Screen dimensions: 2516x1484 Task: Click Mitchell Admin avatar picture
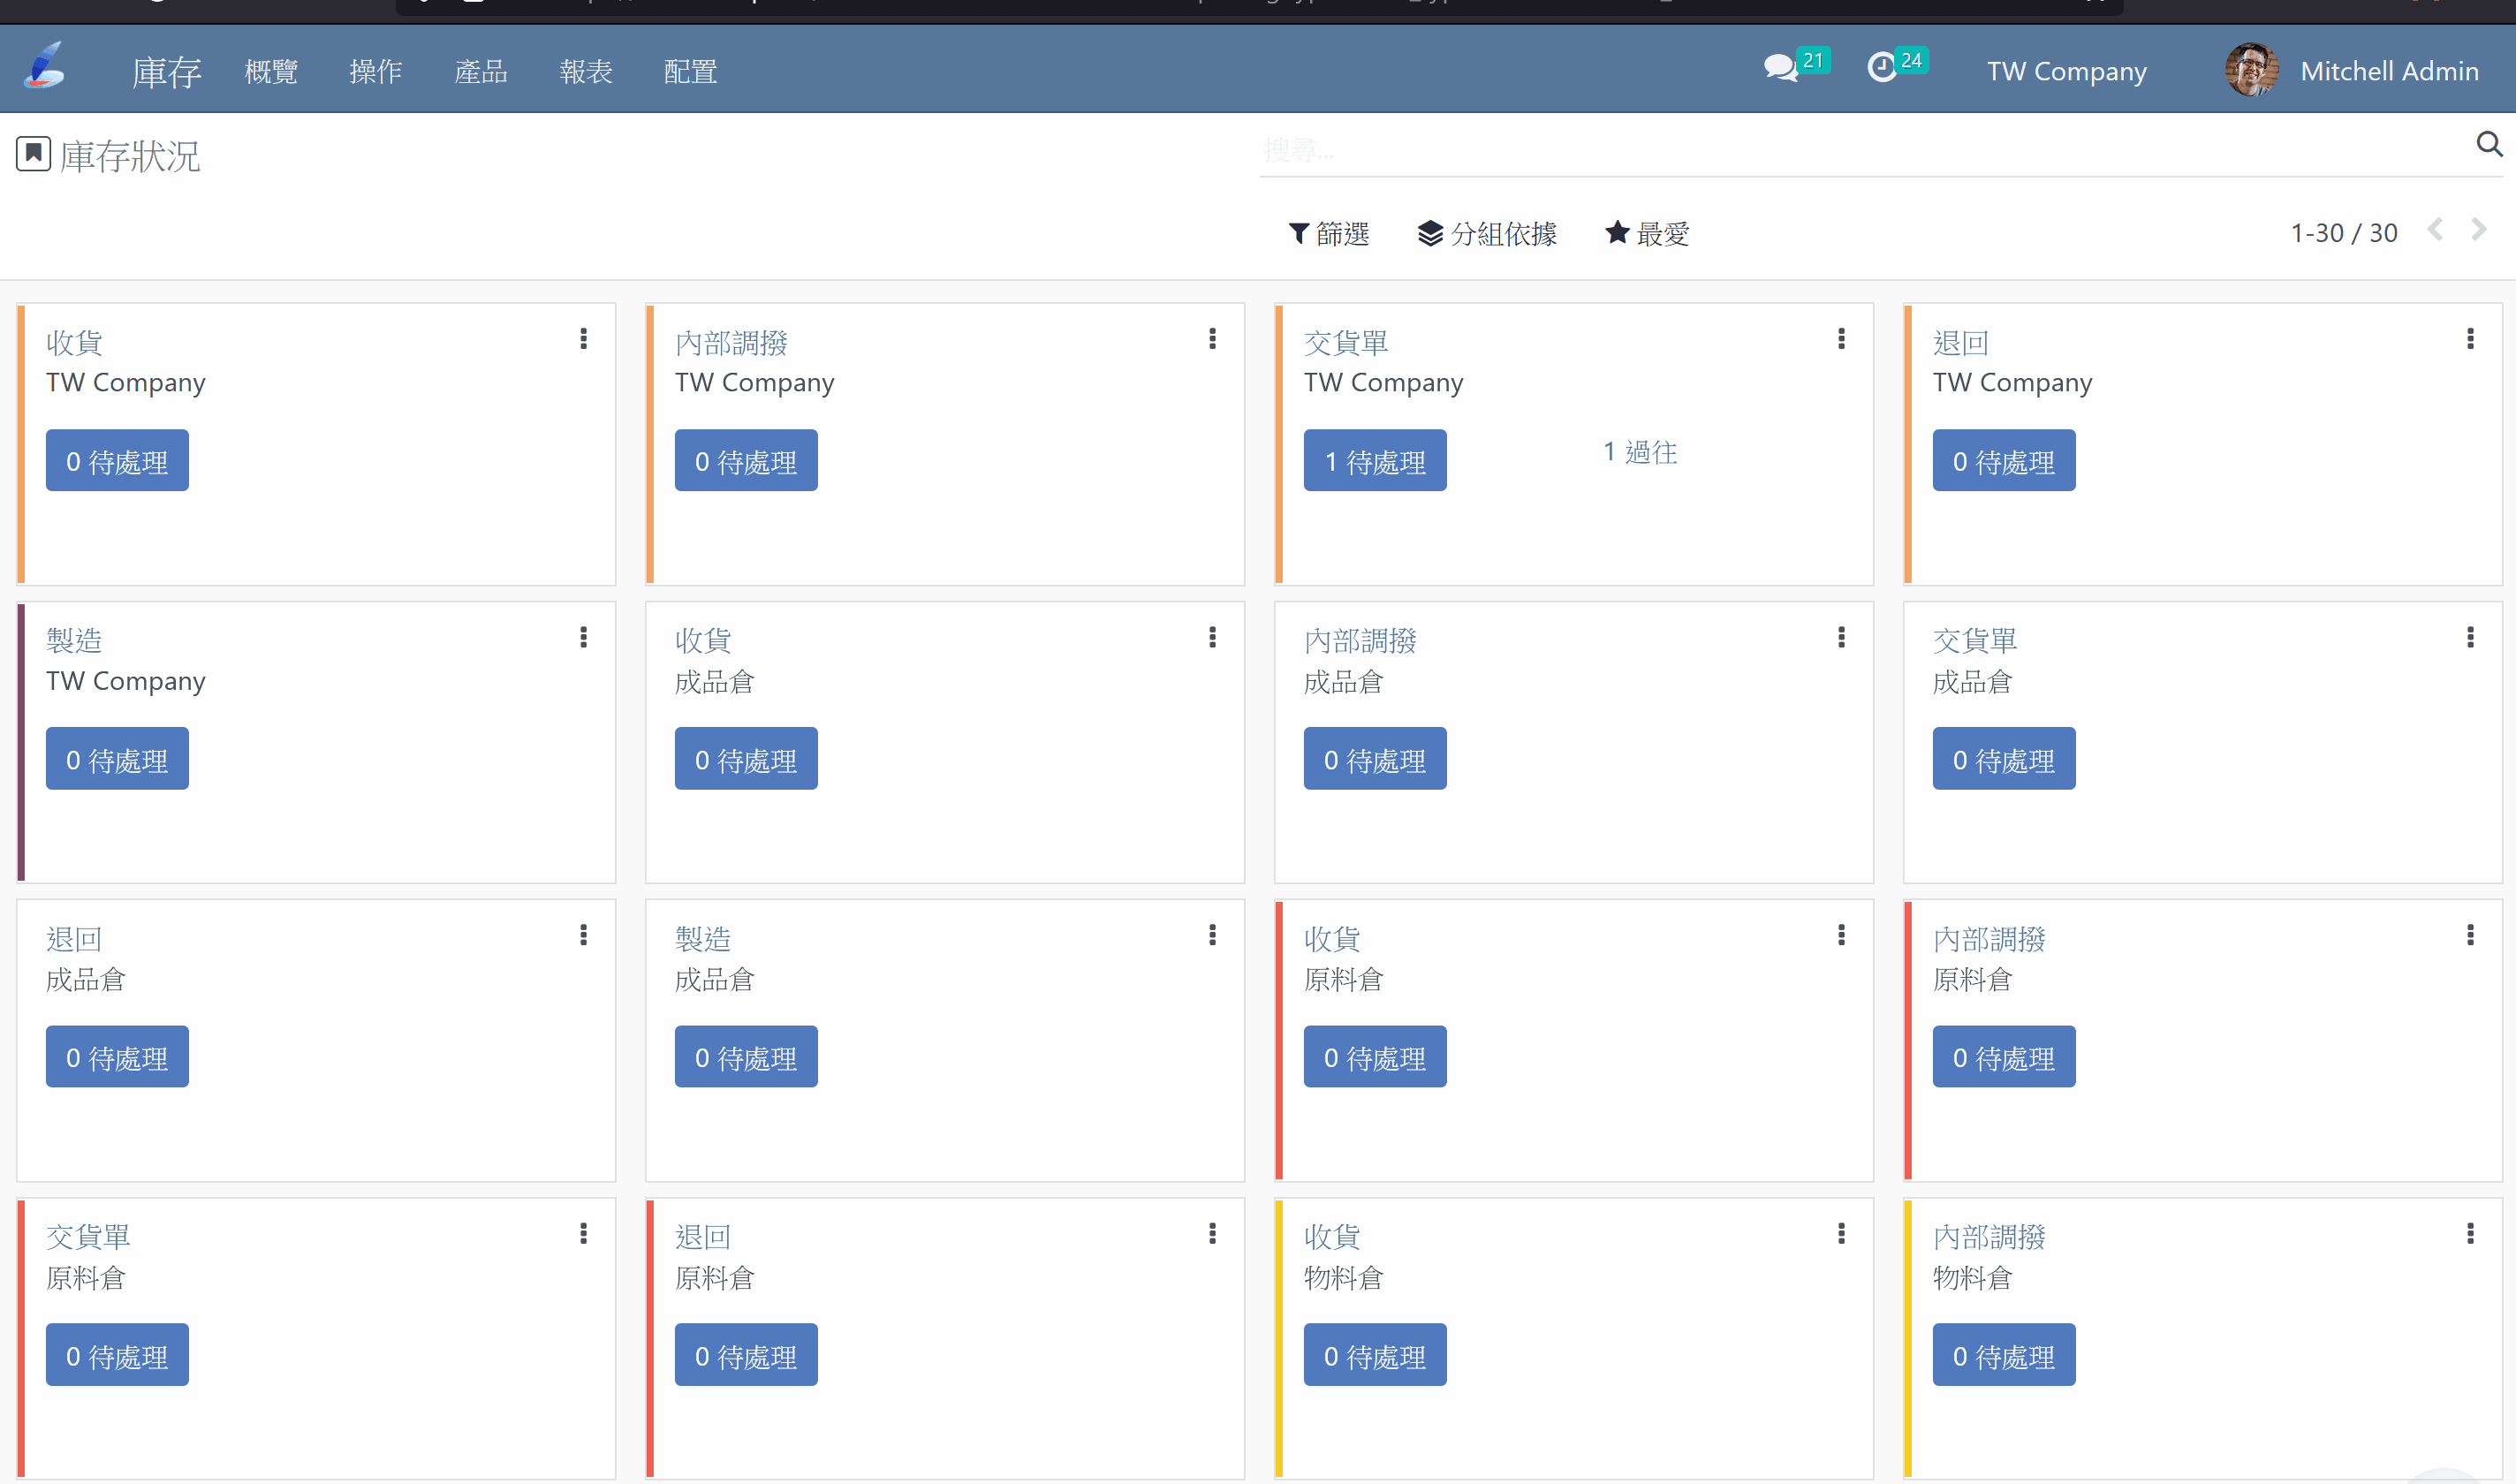pos(2251,70)
